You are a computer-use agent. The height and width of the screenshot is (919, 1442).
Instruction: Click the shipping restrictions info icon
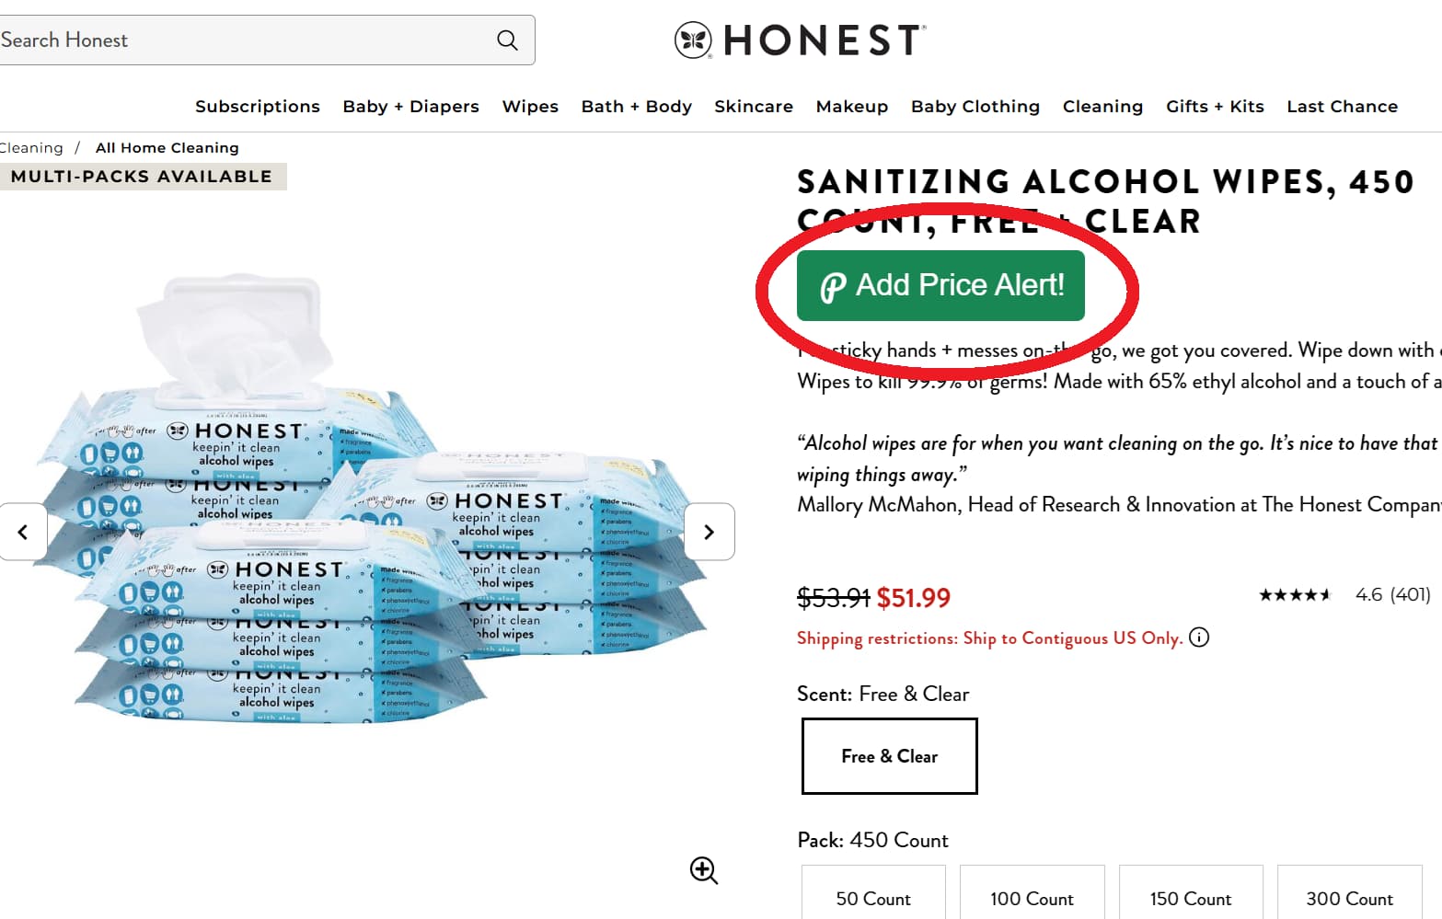[1199, 637]
